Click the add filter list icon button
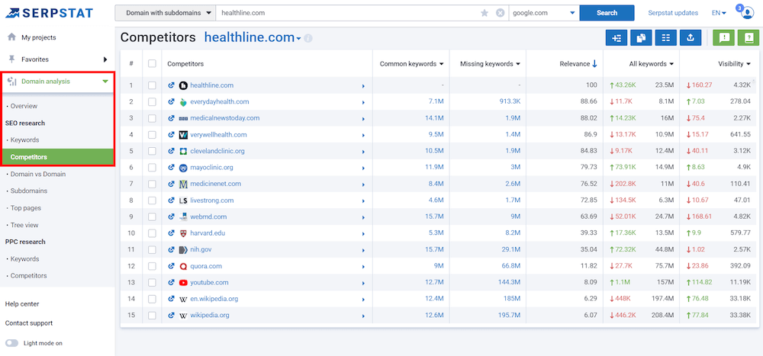The image size is (763, 356). pos(617,38)
